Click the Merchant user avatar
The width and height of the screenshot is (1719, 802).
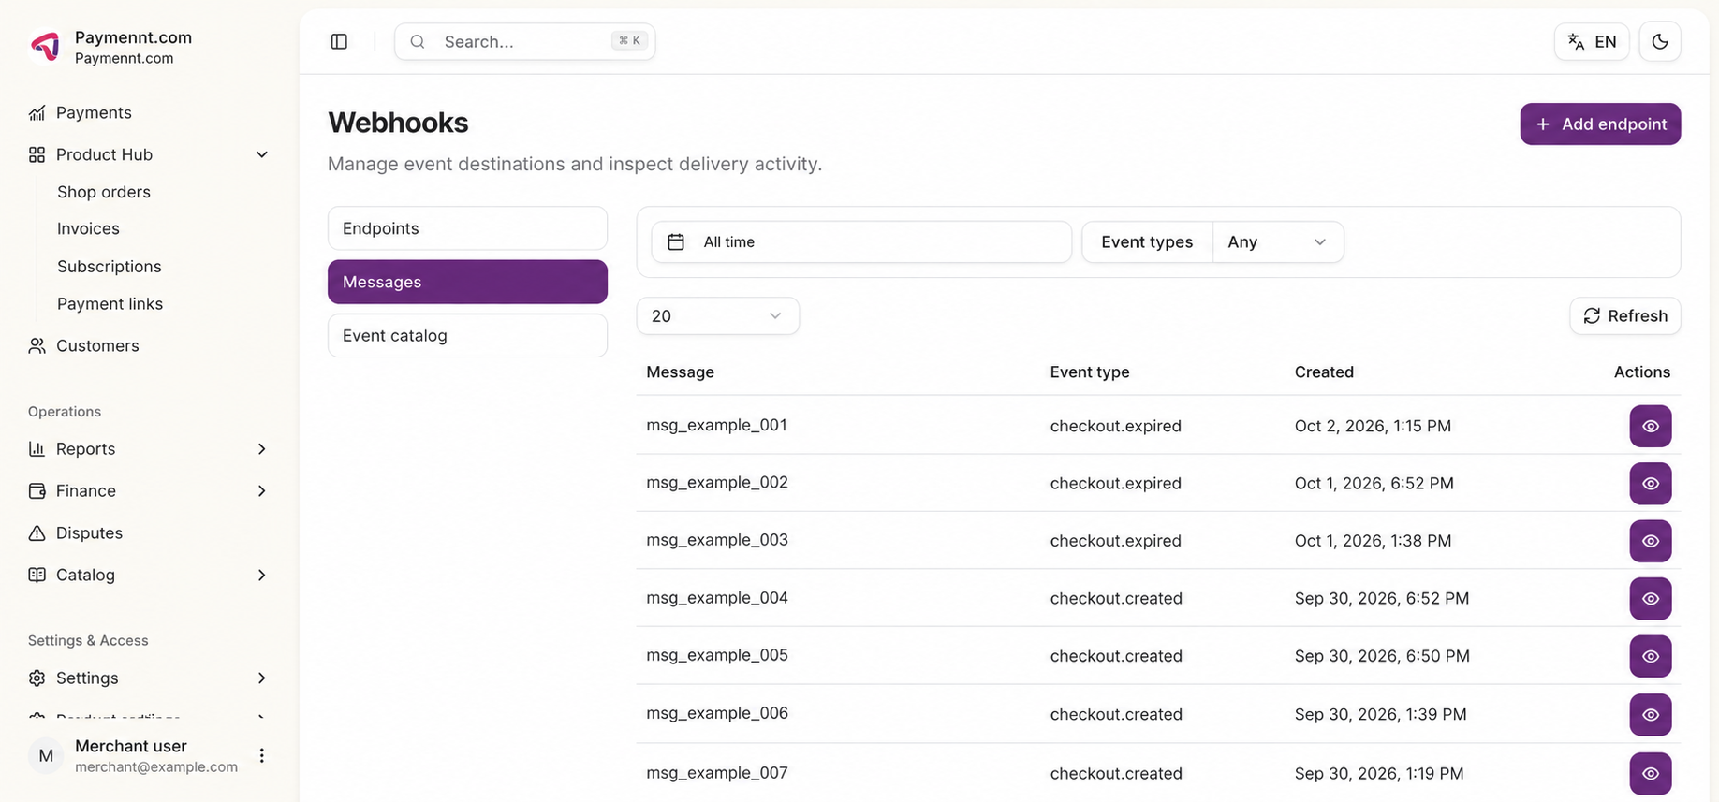pyautogui.click(x=46, y=756)
